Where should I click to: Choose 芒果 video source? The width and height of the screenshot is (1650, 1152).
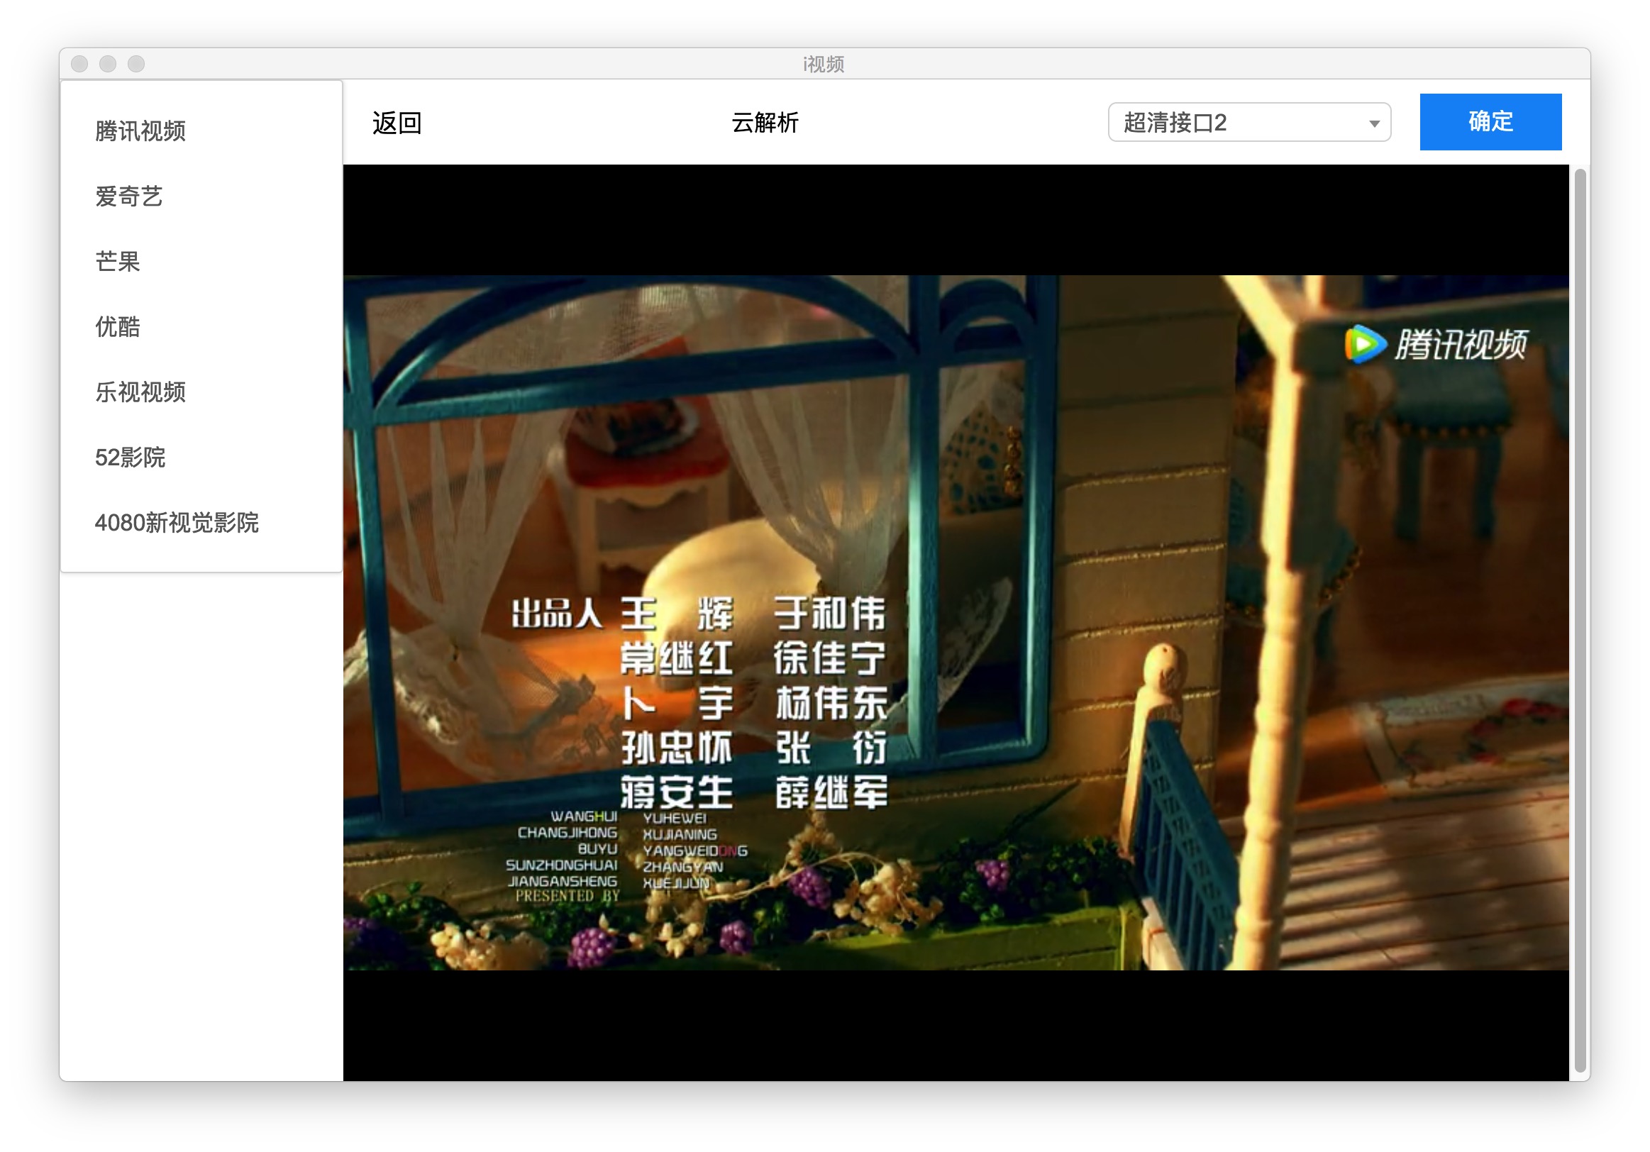pyautogui.click(x=117, y=262)
